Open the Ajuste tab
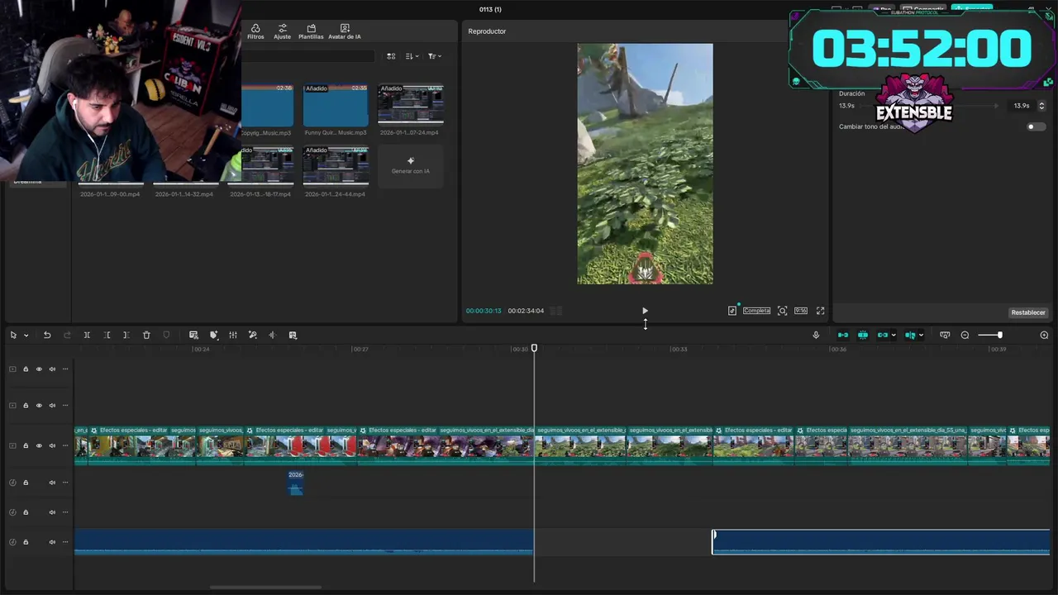Image resolution: width=1058 pixels, height=595 pixels. [x=283, y=31]
